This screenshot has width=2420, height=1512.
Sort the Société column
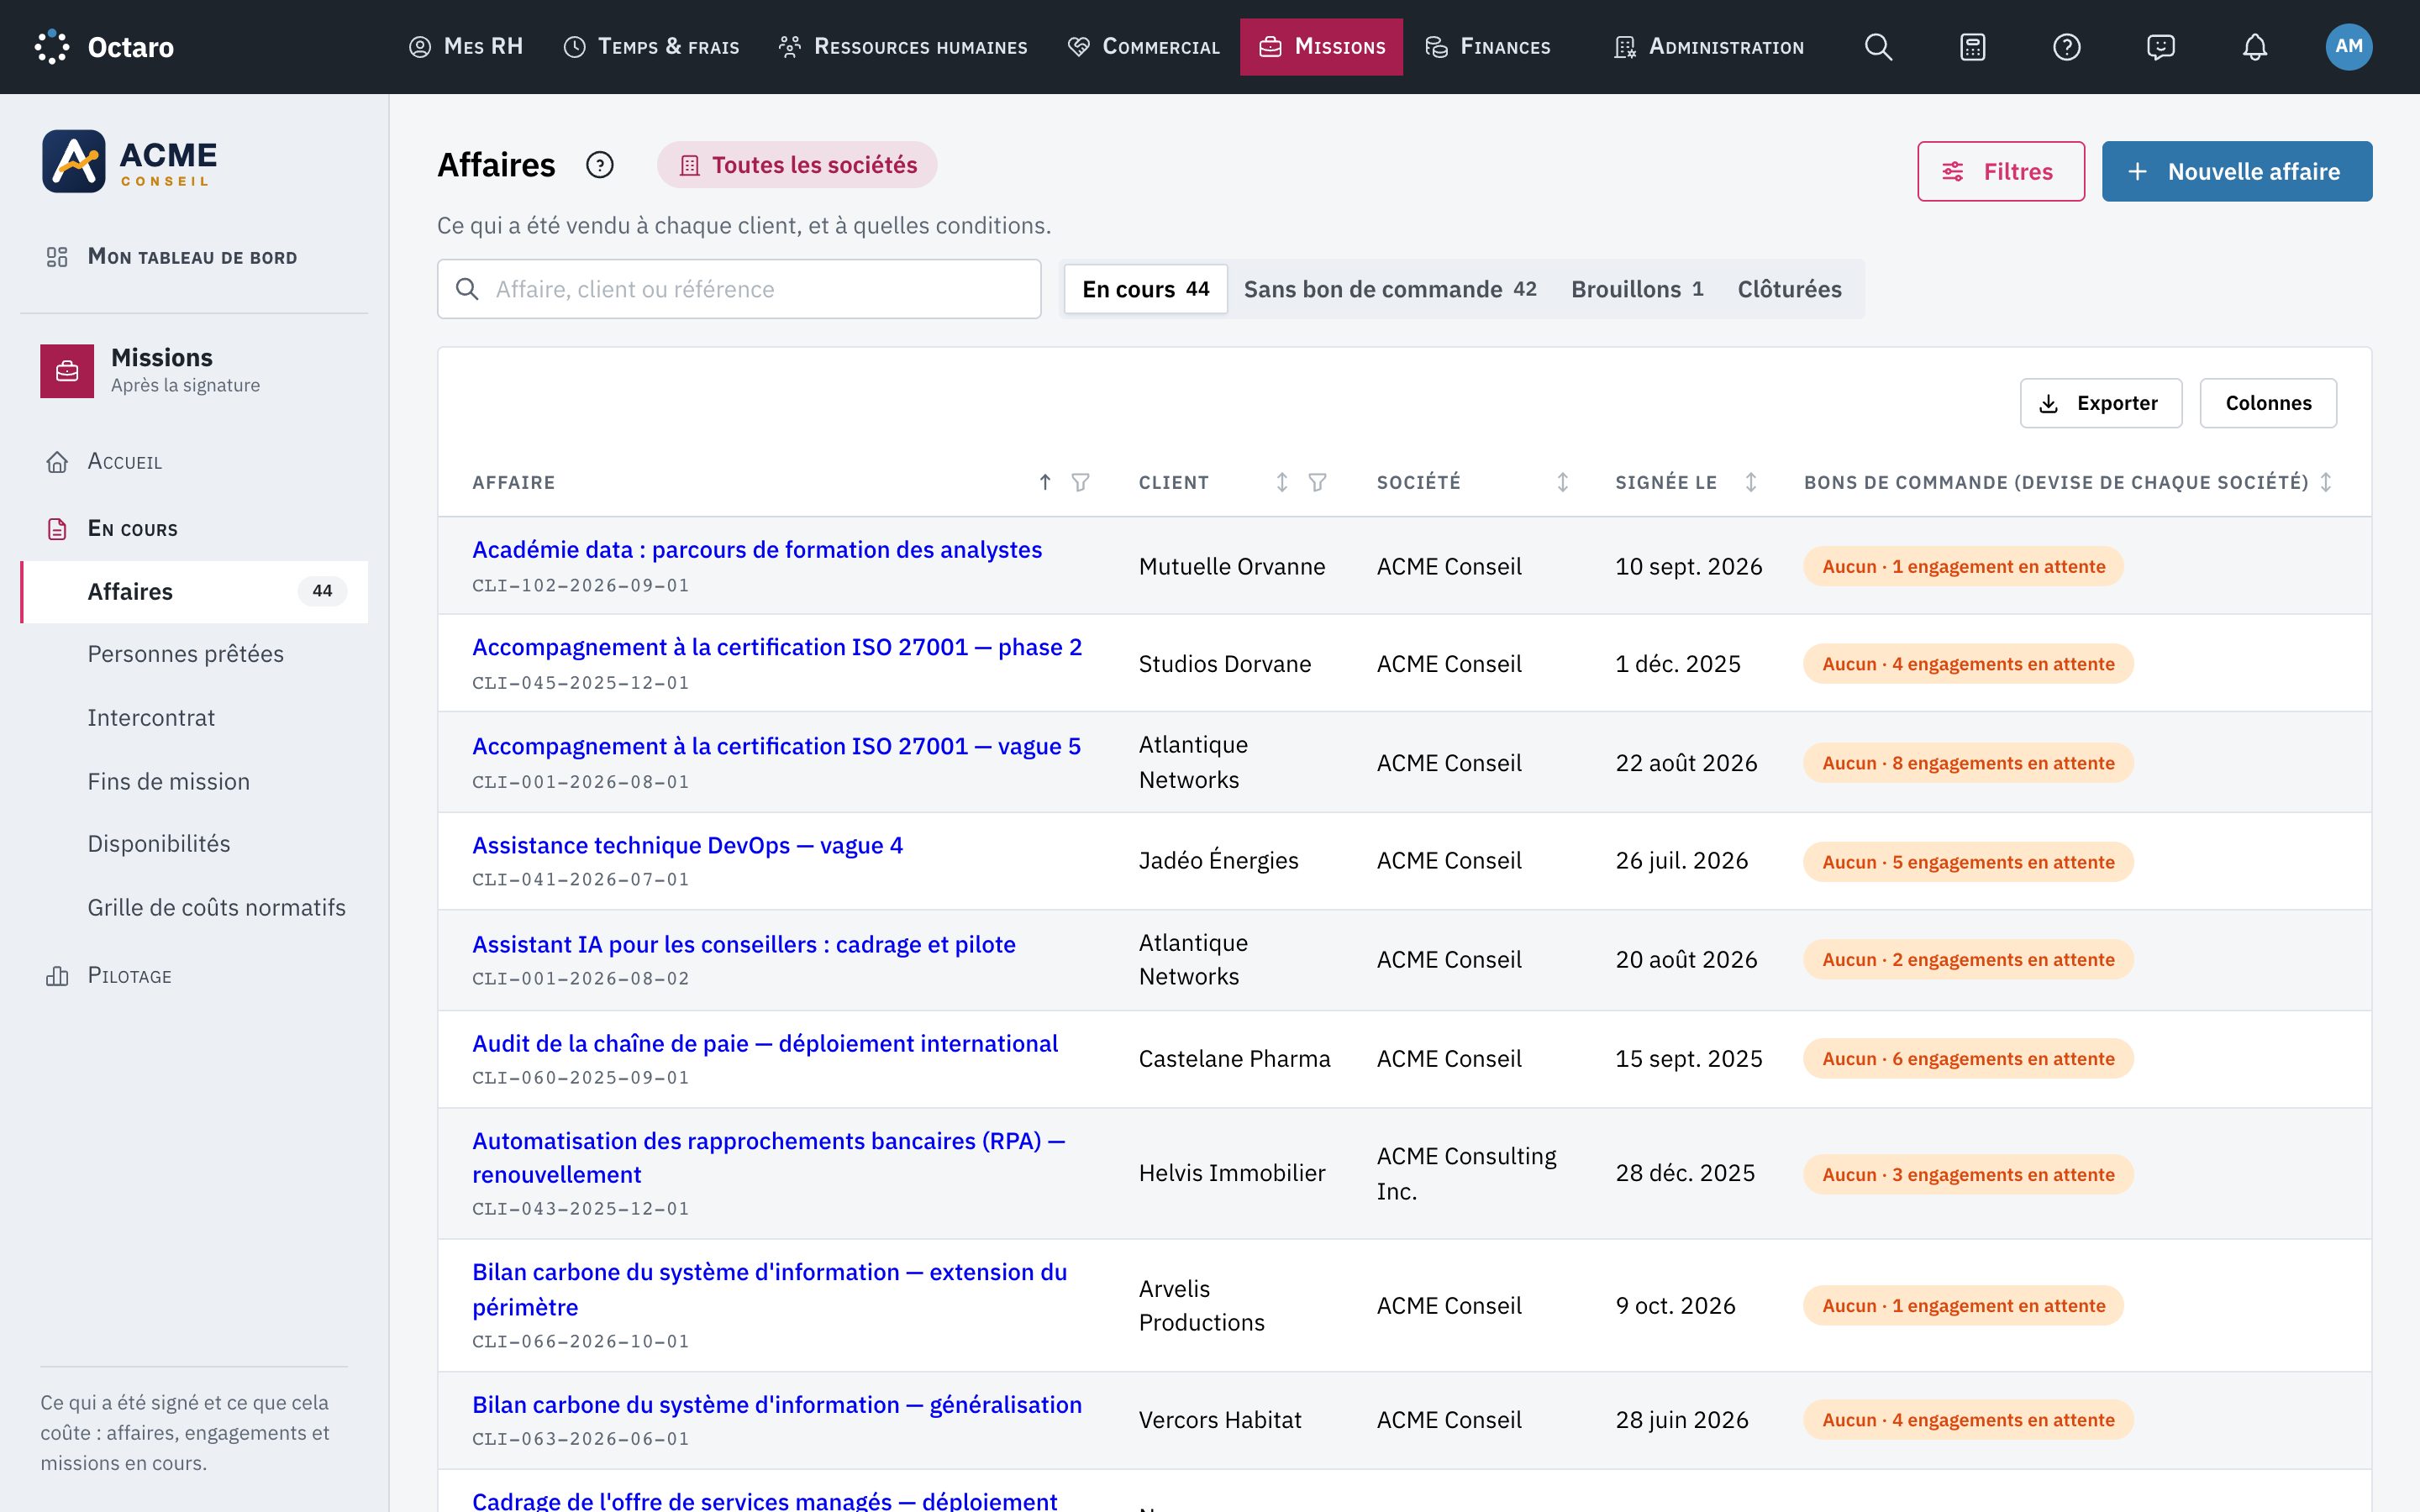1562,482
